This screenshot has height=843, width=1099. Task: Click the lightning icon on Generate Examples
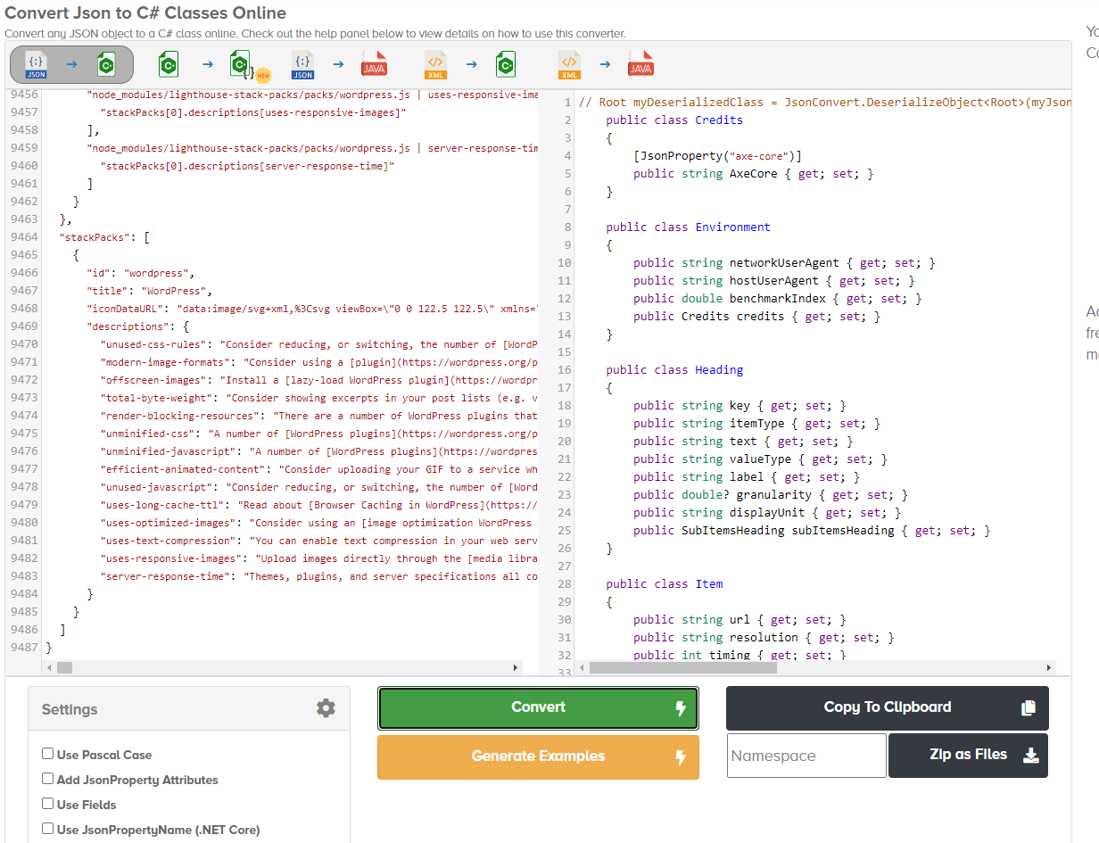(681, 757)
